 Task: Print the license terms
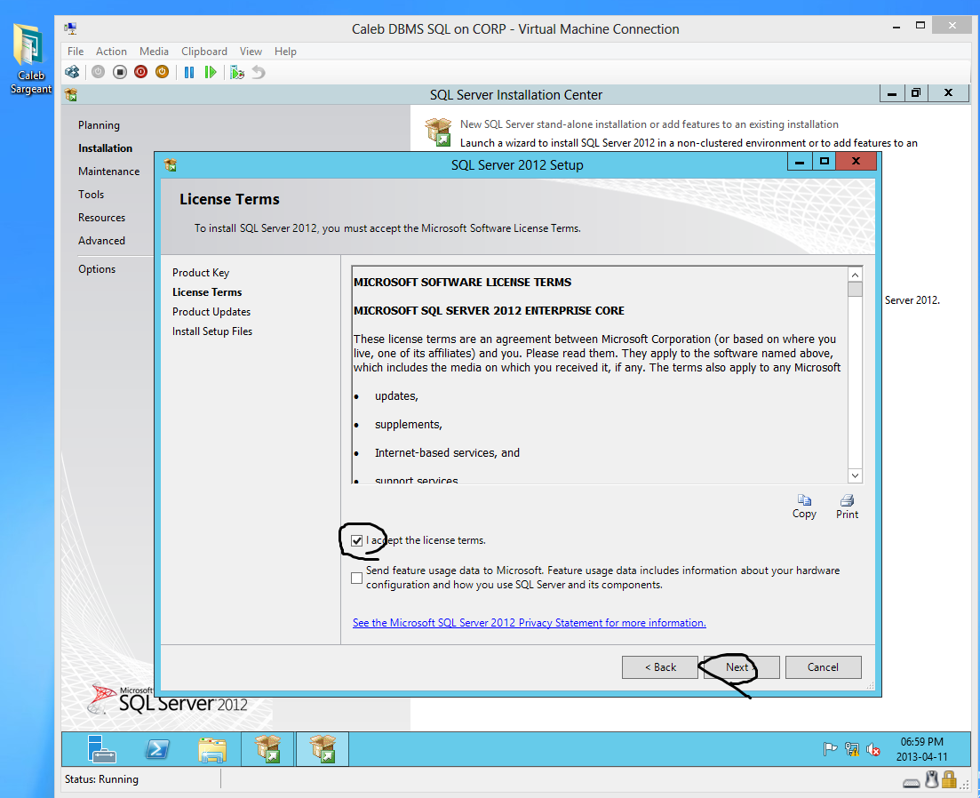(847, 507)
